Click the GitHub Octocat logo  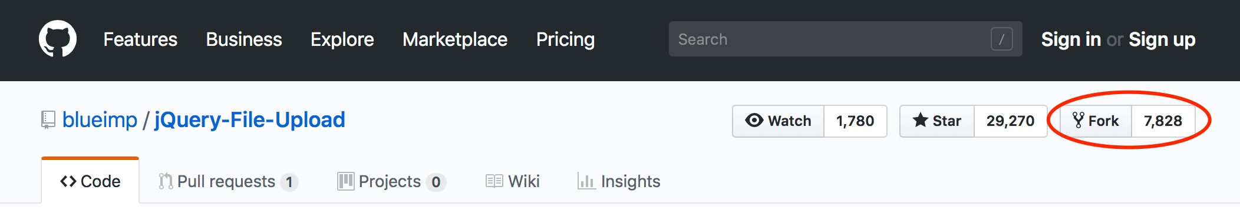(58, 39)
